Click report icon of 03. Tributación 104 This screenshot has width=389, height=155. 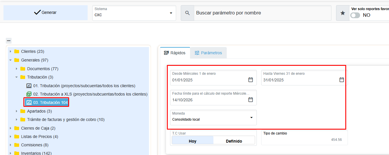click(29, 102)
